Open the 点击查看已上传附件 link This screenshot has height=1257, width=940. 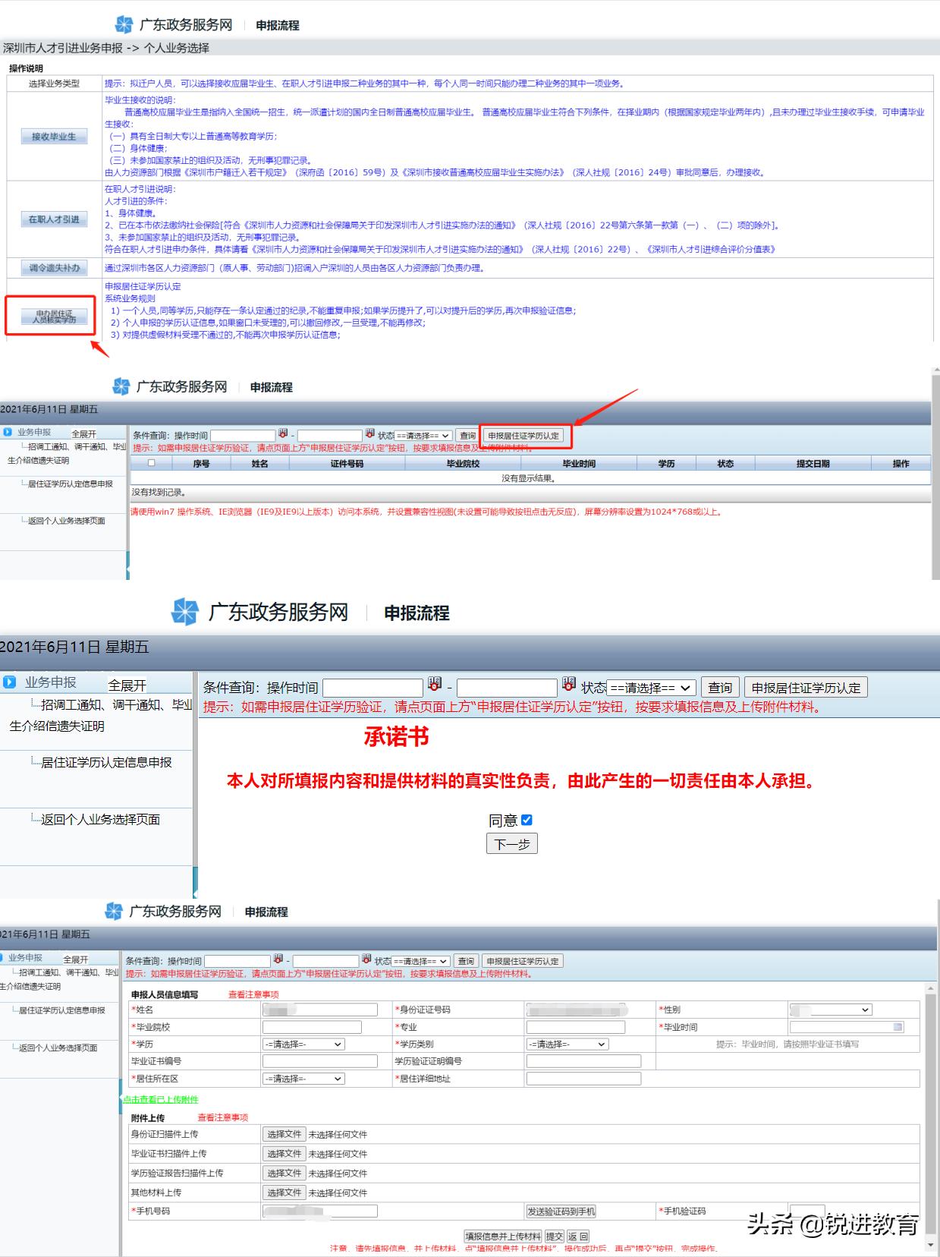pyautogui.click(x=161, y=1099)
